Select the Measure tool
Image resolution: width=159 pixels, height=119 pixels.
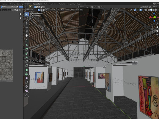pos(26,45)
